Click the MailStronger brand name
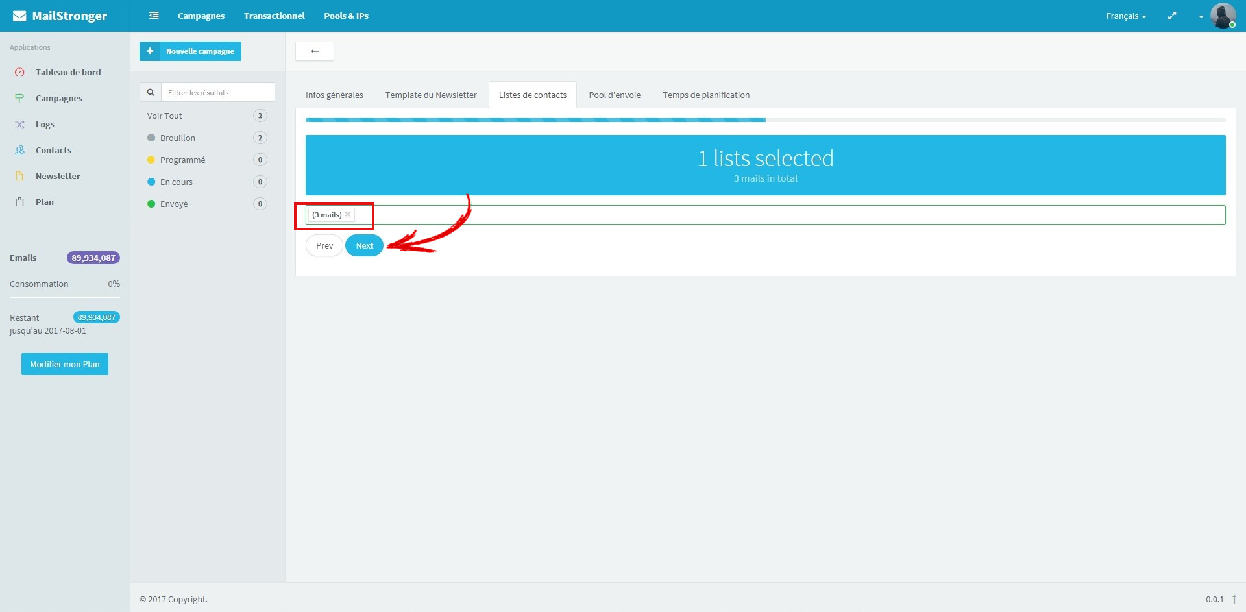 pos(69,16)
